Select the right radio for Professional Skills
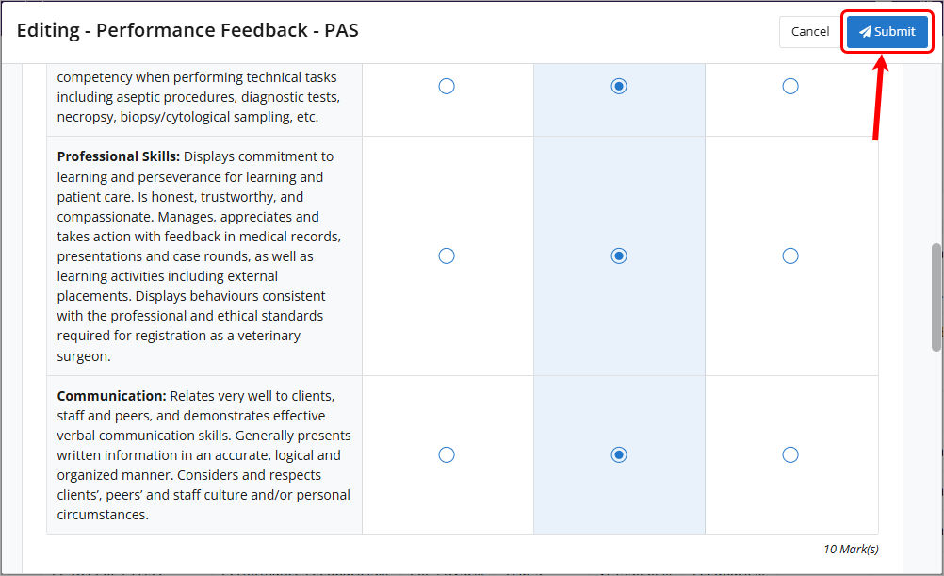The image size is (944, 576). coord(789,255)
